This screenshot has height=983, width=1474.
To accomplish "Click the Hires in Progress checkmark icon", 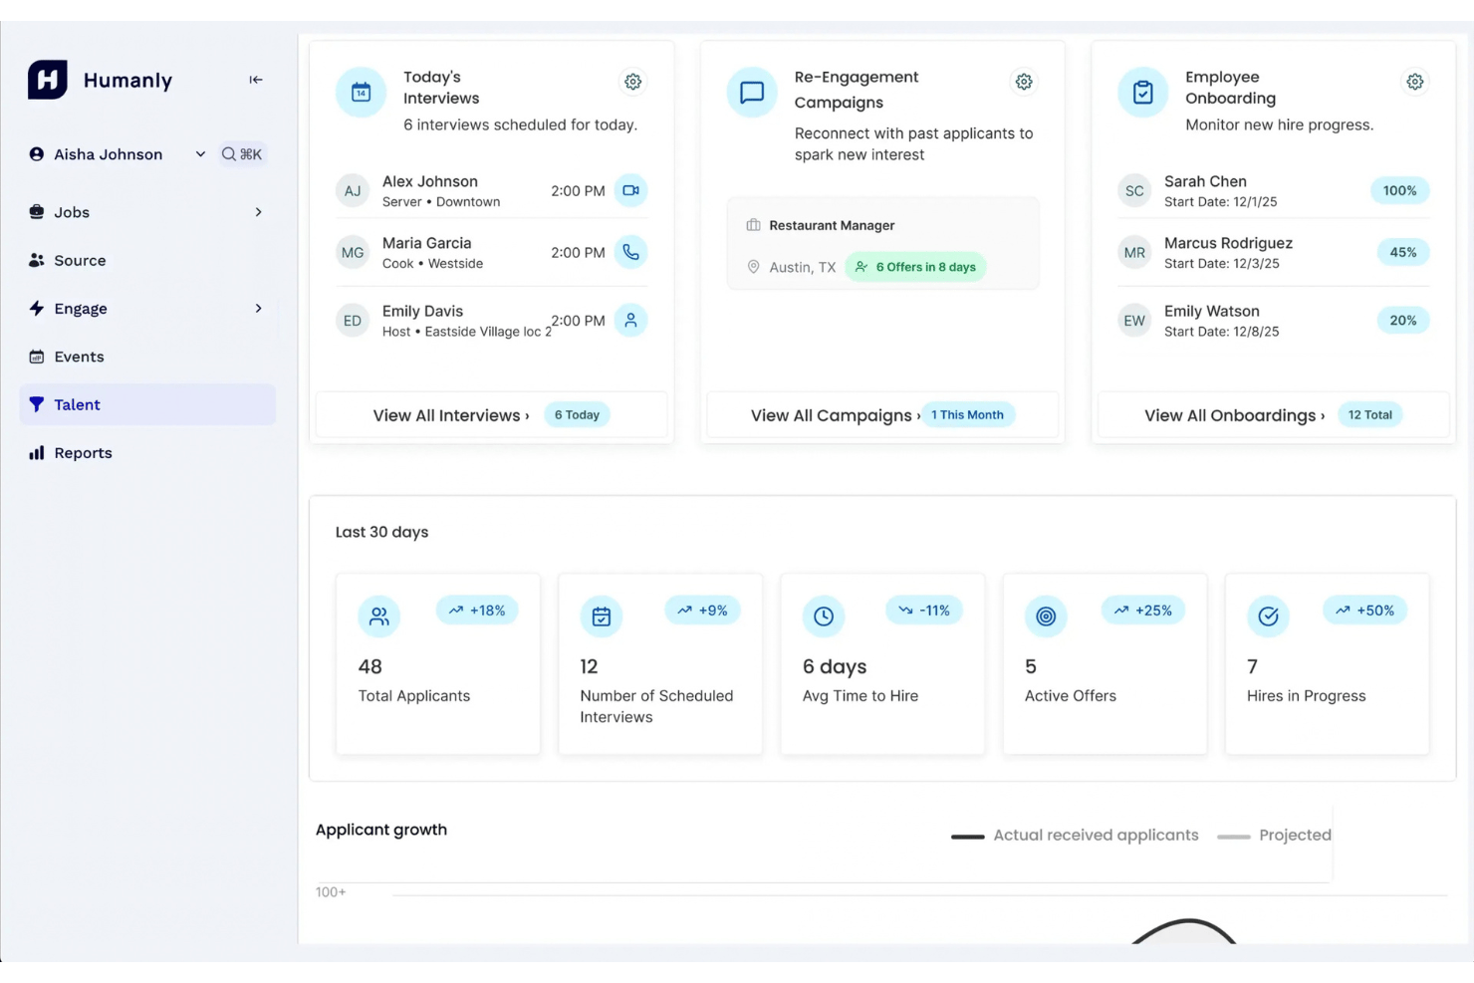I will [1268, 616].
